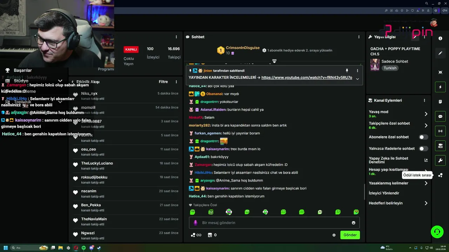Viewport: 449px width, 252px height.
Task: Open Spotify from the taskbar
Action: coord(83,248)
